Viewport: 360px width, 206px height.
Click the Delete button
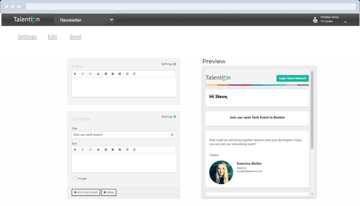click(x=109, y=192)
